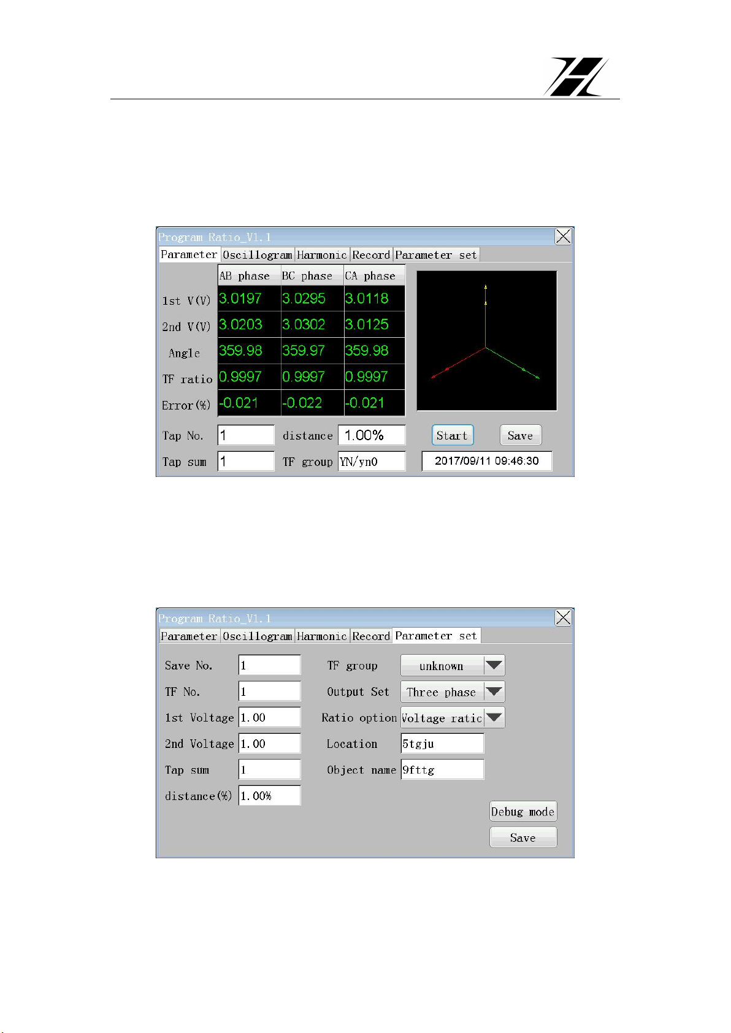The height and width of the screenshot is (1033, 731).
Task: Open the Output Set dropdown arrow
Action: (x=494, y=692)
